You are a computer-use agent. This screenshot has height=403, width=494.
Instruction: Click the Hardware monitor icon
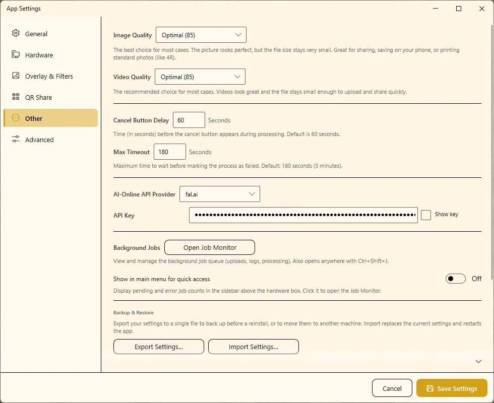click(x=16, y=54)
